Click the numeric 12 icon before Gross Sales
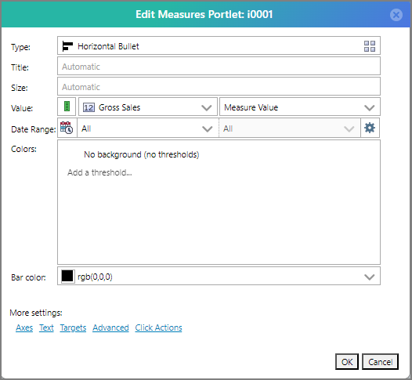This screenshot has width=412, height=380. [89, 107]
